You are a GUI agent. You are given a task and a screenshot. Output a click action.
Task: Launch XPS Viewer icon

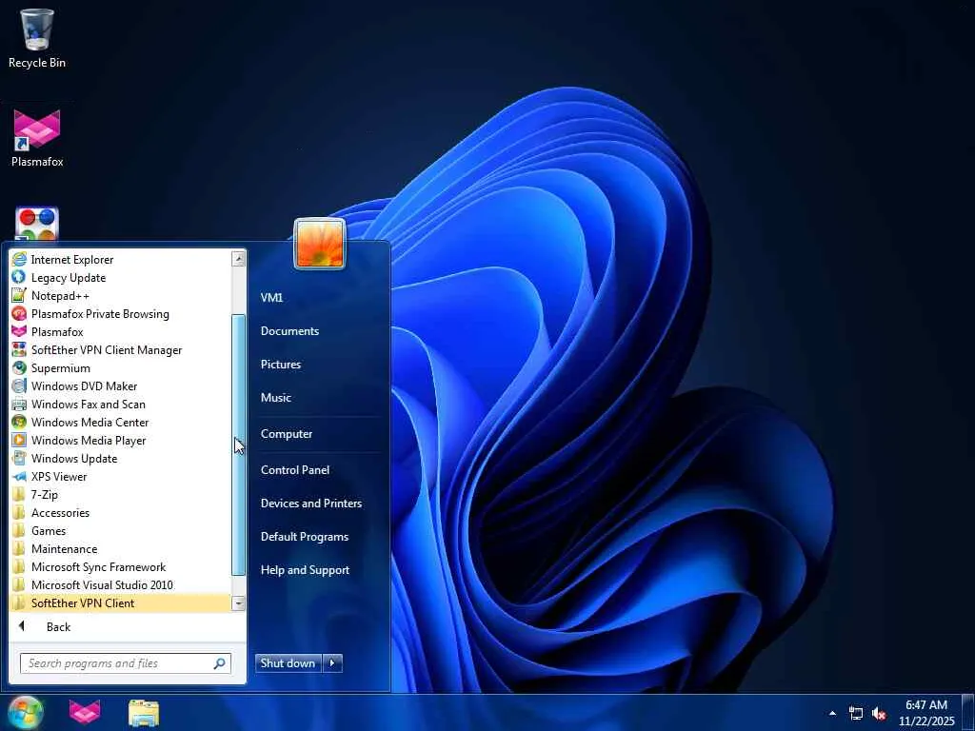pos(19,476)
